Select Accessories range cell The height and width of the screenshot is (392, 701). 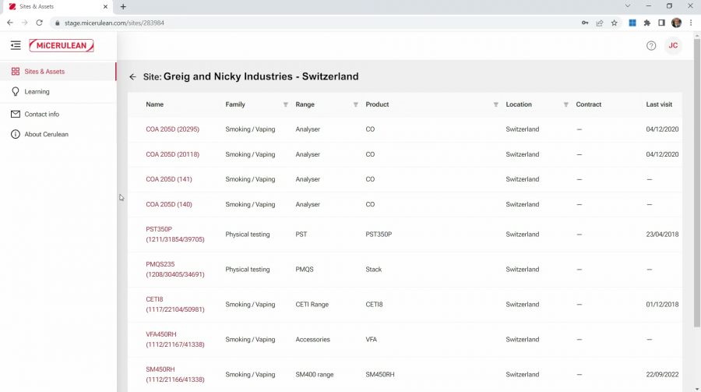pyautogui.click(x=312, y=339)
